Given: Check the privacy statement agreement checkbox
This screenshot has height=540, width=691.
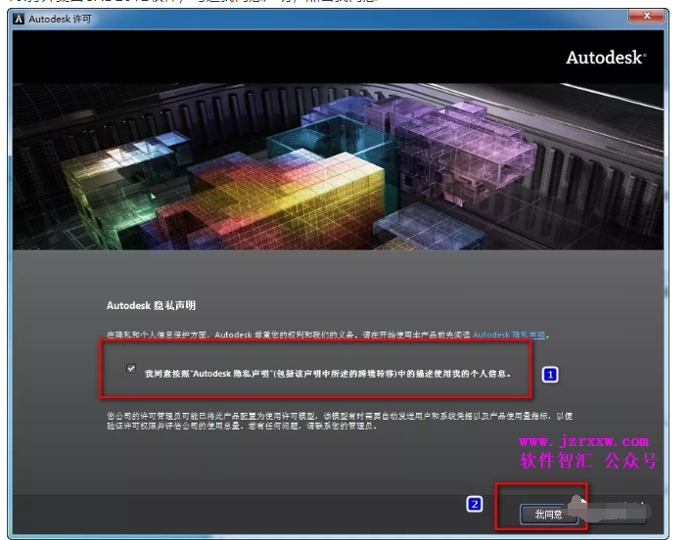Looking at the screenshot, I should [131, 368].
